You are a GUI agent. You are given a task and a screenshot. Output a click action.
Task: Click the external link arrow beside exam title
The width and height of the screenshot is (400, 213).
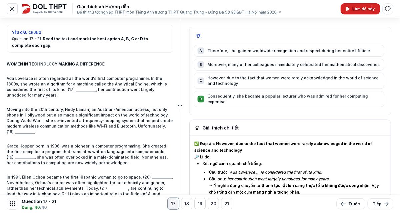point(280,12)
